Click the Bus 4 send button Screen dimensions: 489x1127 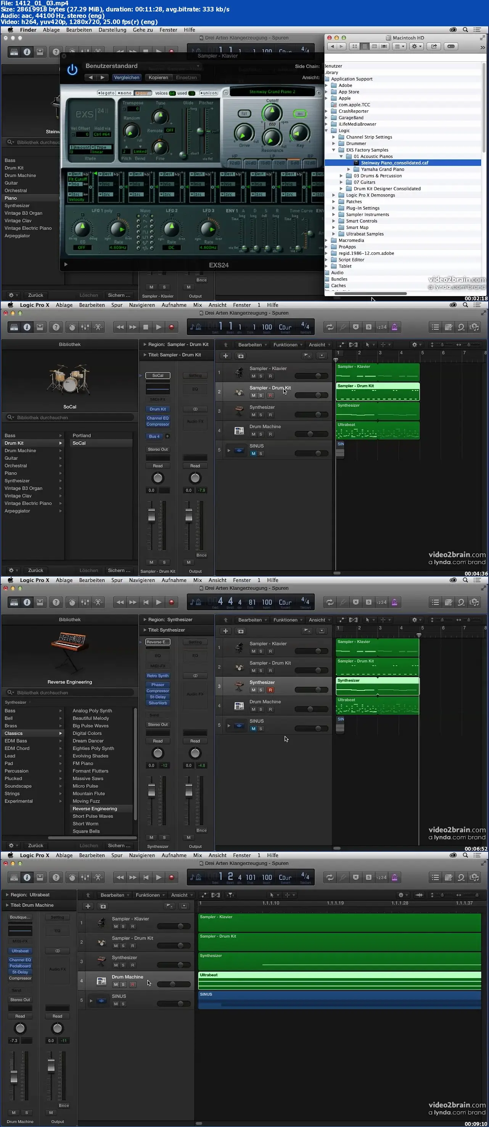click(x=154, y=436)
